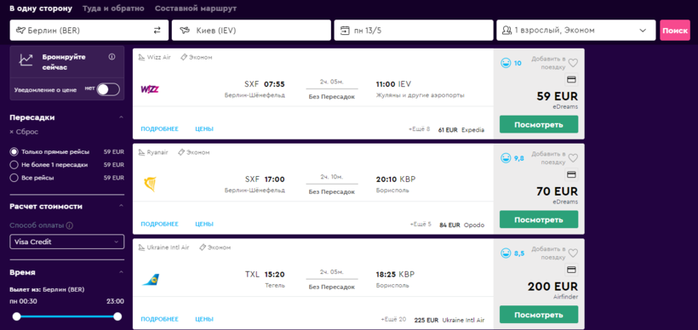Click the credit card icon above 59 EUR
Viewport: 698px width, 330px height.
[571, 80]
